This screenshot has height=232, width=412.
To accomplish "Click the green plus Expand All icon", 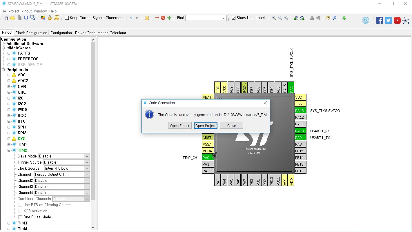I will coord(169,18).
